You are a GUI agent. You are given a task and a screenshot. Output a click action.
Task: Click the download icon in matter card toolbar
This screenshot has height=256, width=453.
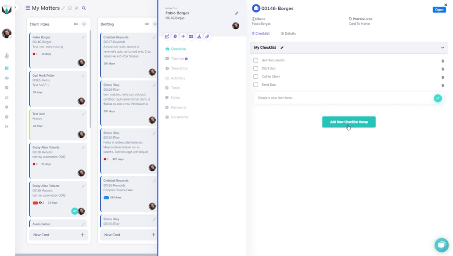pos(199,36)
